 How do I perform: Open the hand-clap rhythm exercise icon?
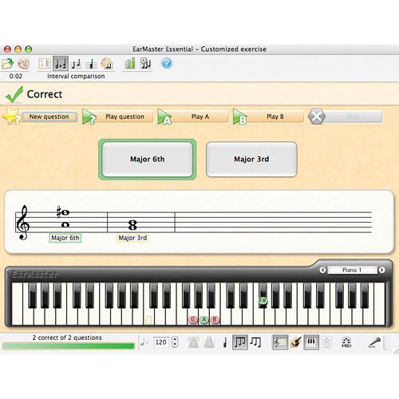pos(107,64)
